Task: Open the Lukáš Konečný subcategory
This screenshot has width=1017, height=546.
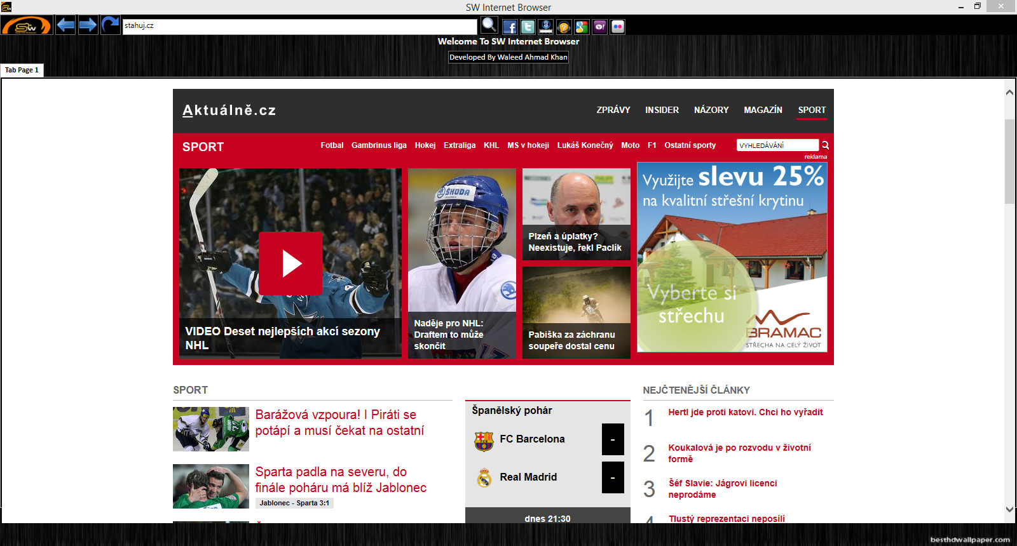Action: (x=585, y=145)
